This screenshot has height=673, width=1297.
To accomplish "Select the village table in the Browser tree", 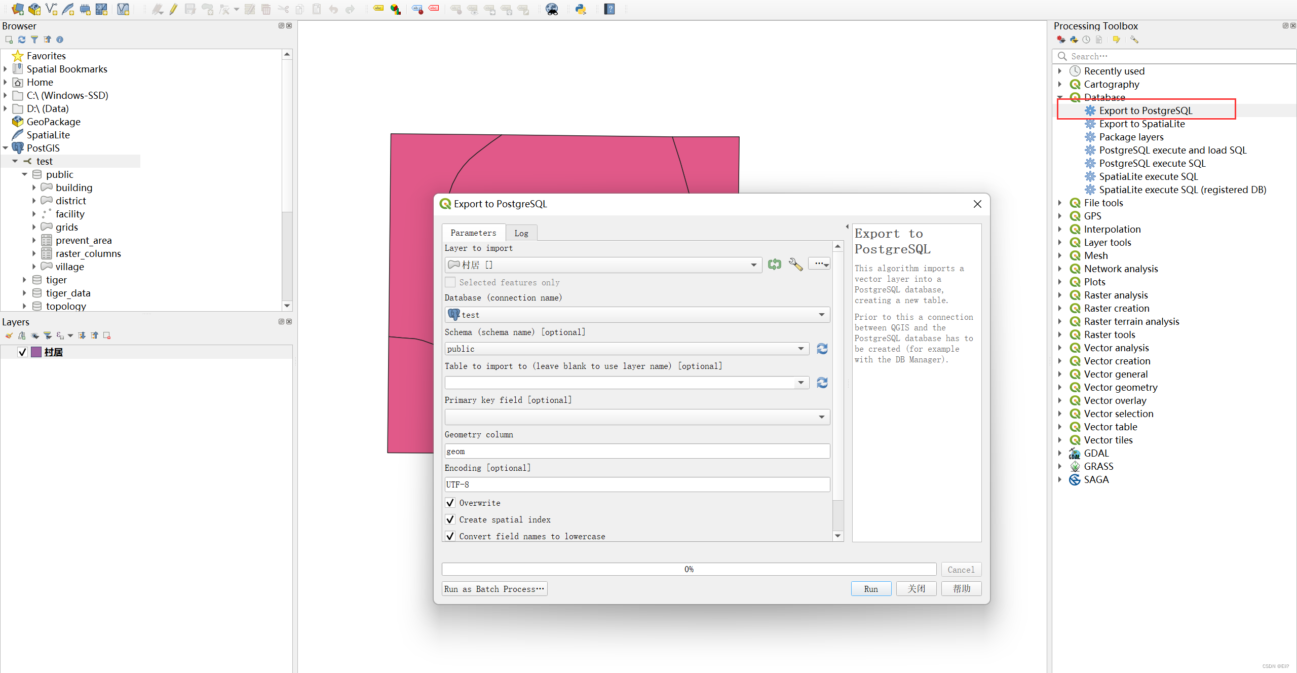I will coord(70,267).
